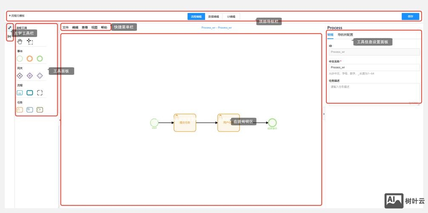Select the dashed-border group frame tool
428x213 pixels.
40,92
